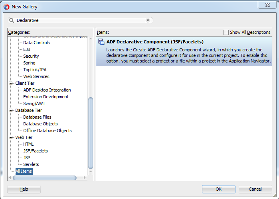
Task: Click into the Declarative search field
Action: (x=80, y=20)
